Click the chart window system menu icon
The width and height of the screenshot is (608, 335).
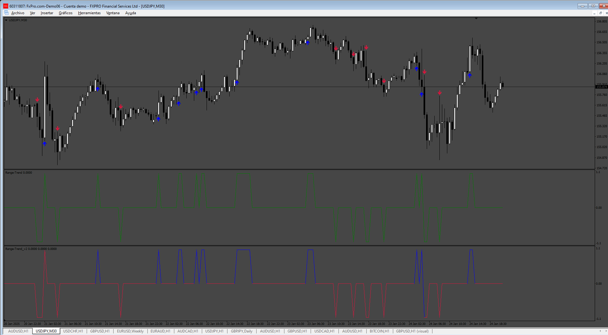click(x=6, y=13)
